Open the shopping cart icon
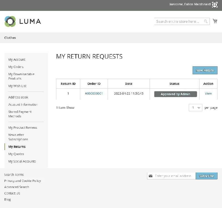The image size is (222, 208). click(x=215, y=21)
